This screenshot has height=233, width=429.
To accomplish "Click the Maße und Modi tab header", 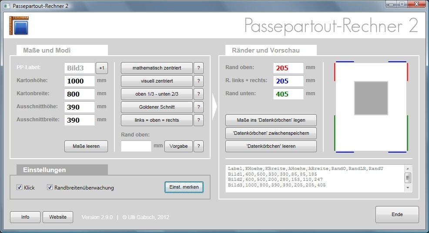I will click(62, 50).
